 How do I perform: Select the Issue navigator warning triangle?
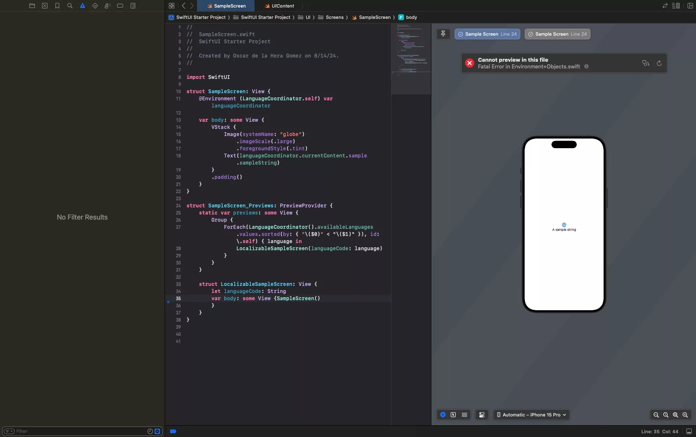(82, 6)
